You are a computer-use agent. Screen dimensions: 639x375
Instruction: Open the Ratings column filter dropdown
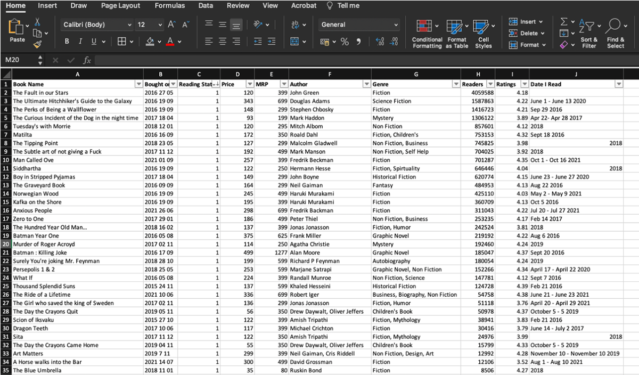coord(524,84)
